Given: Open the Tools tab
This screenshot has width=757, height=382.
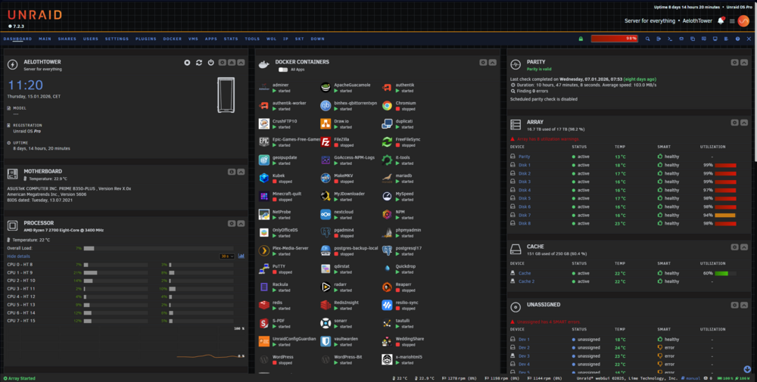Looking at the screenshot, I should 252,39.
